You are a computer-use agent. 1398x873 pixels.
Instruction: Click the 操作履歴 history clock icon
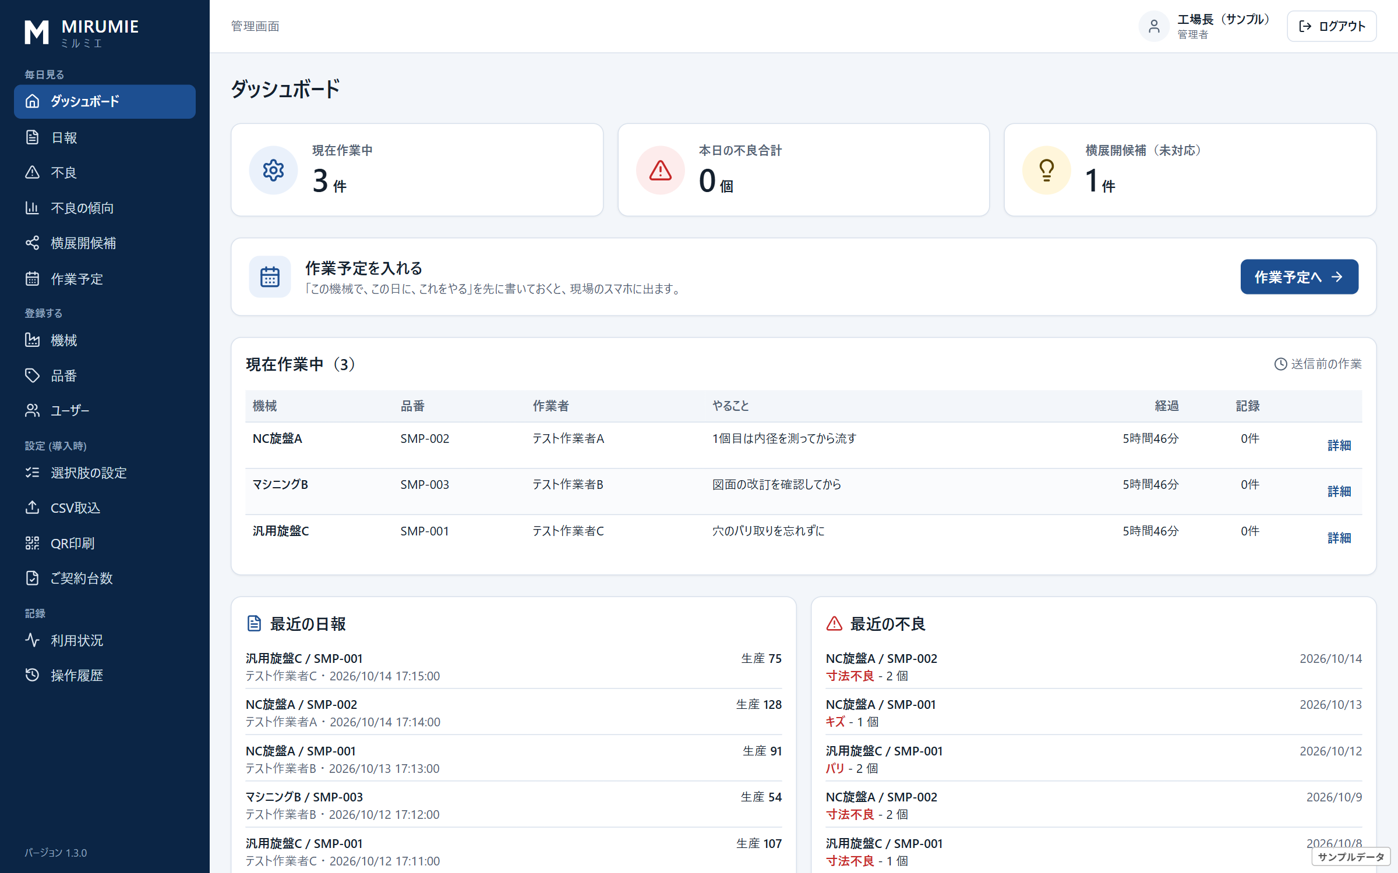[32, 675]
